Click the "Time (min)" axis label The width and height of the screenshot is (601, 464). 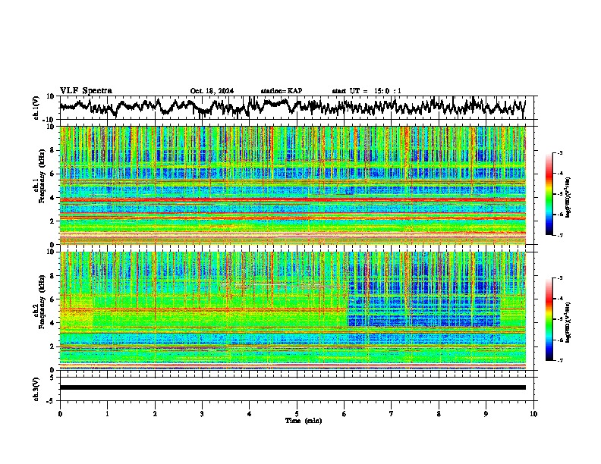pyautogui.click(x=304, y=421)
